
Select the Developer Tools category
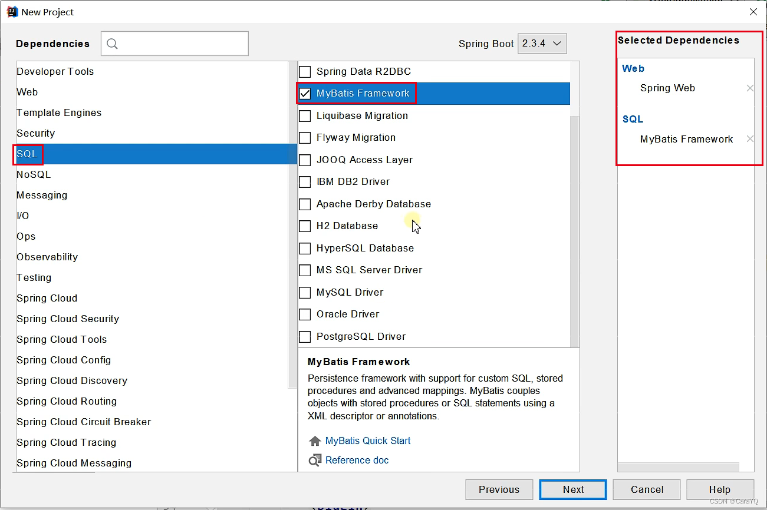(152, 72)
